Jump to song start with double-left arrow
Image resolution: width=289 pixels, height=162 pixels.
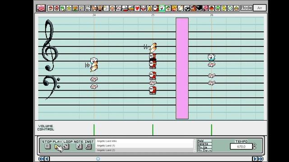[x=41, y=159]
